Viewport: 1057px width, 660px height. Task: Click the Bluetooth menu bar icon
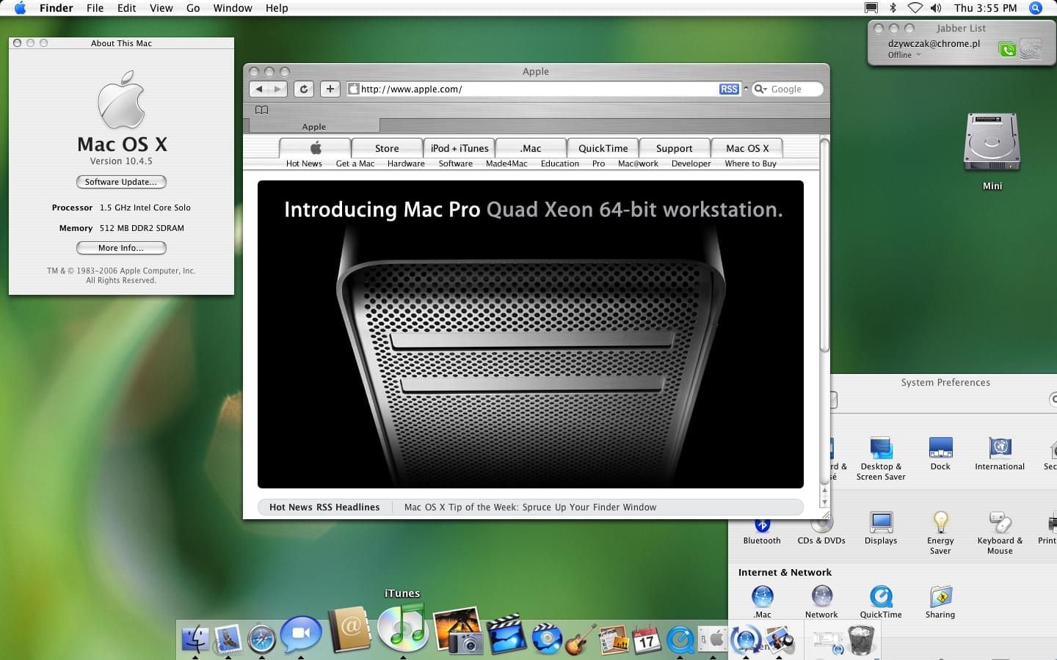[x=893, y=8]
